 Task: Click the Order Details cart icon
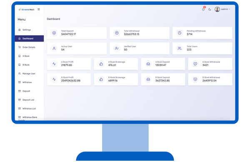(20, 47)
